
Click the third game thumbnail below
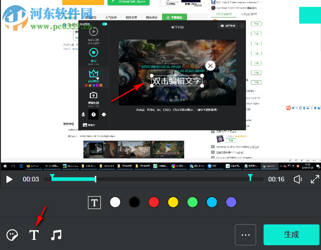(168, 150)
